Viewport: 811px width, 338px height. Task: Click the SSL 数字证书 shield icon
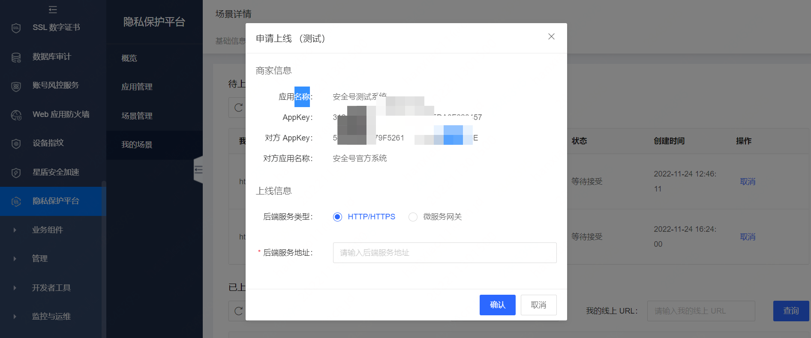[x=16, y=28]
